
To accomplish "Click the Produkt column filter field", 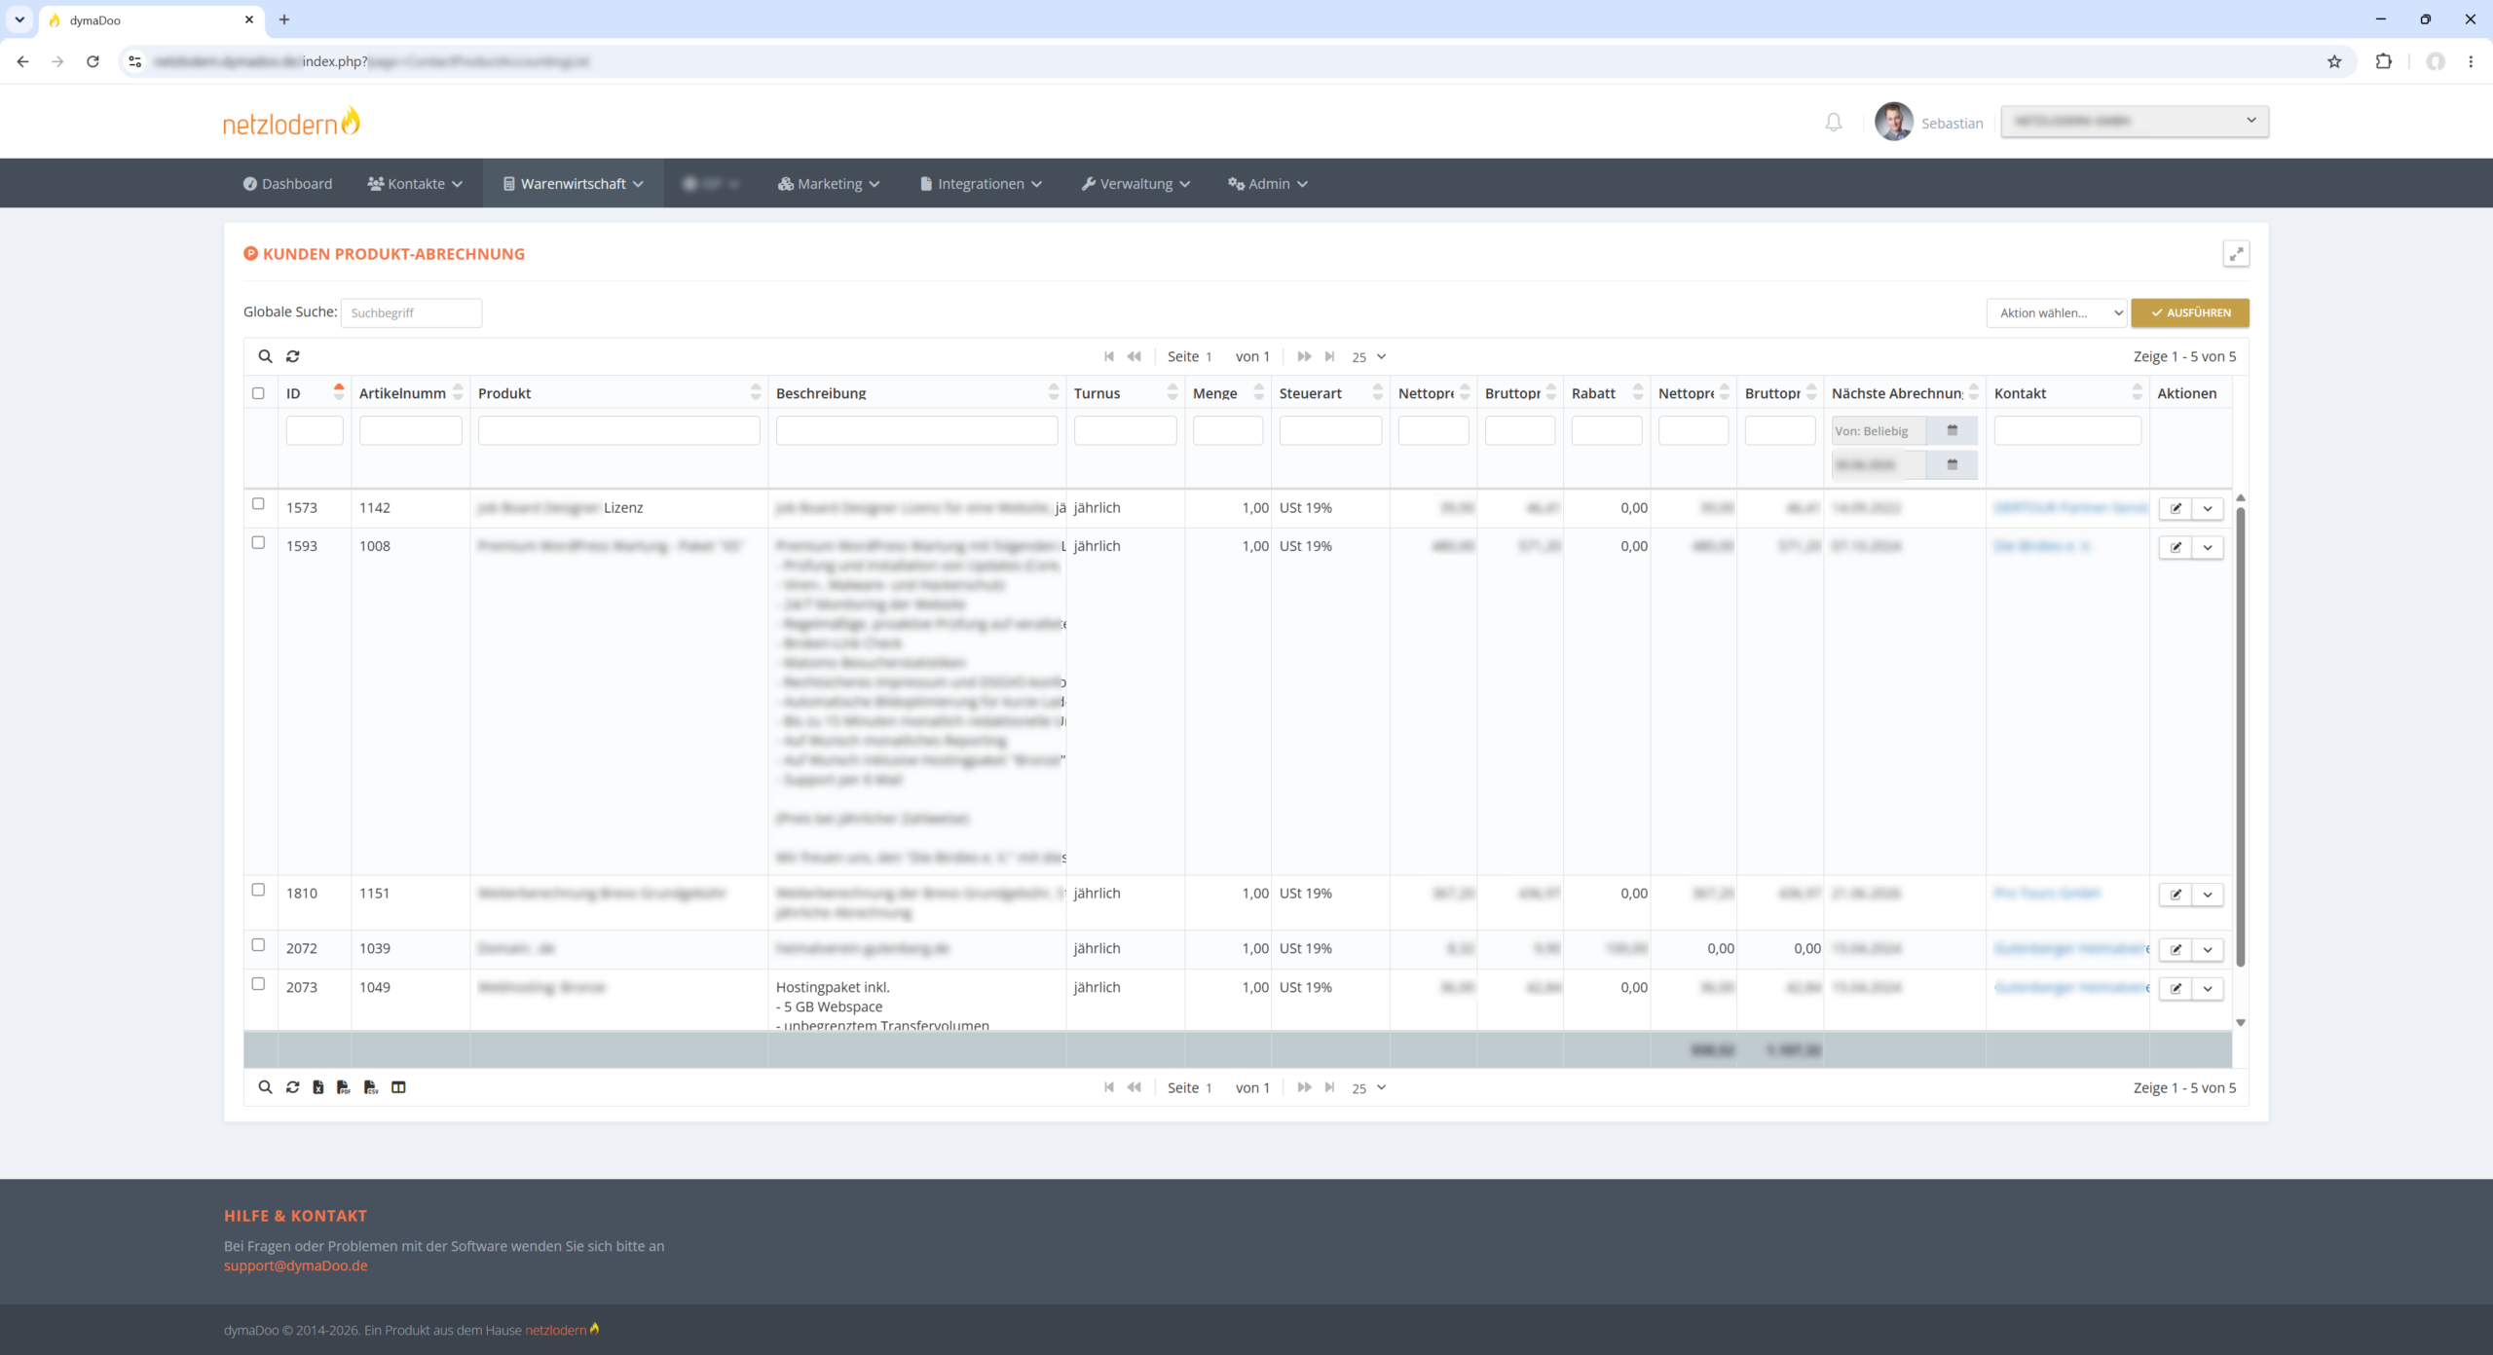I will point(619,430).
